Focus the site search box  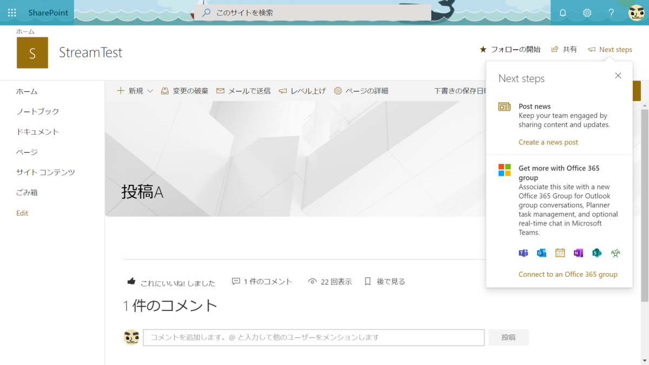[313, 12]
